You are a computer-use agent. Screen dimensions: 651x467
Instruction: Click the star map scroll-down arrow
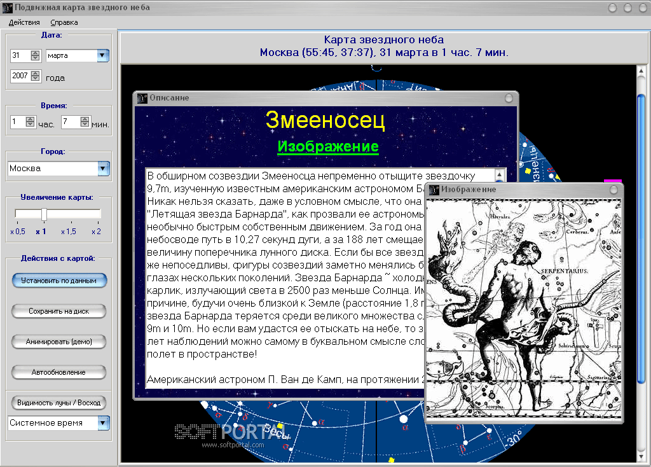point(641,457)
